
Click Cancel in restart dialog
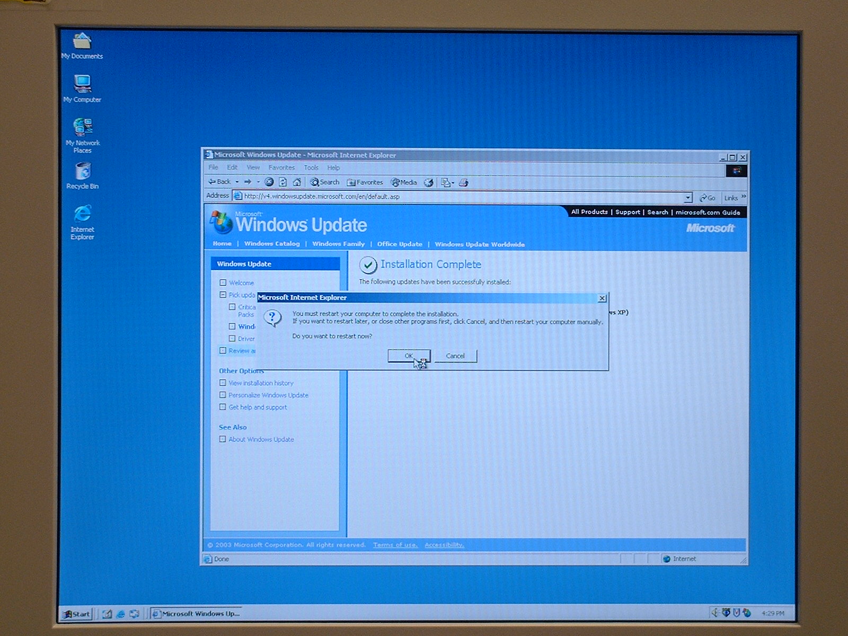click(x=455, y=356)
